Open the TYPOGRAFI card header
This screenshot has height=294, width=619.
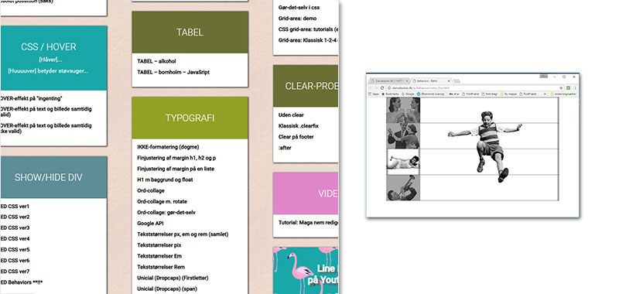pos(190,118)
